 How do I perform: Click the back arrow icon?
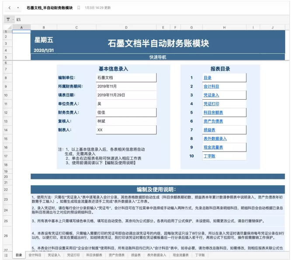[x=9, y=8]
